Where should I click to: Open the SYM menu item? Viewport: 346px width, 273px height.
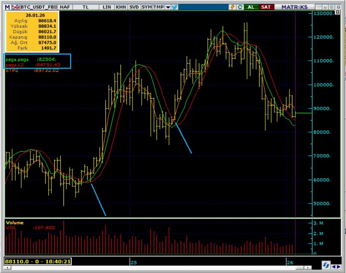(x=147, y=7)
